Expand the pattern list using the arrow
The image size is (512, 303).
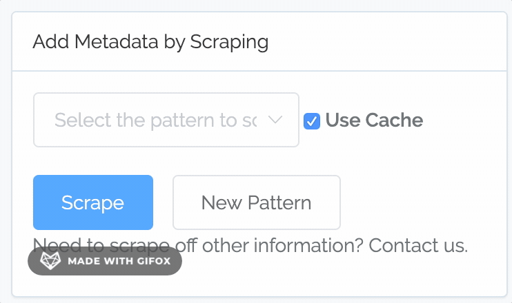(x=275, y=120)
